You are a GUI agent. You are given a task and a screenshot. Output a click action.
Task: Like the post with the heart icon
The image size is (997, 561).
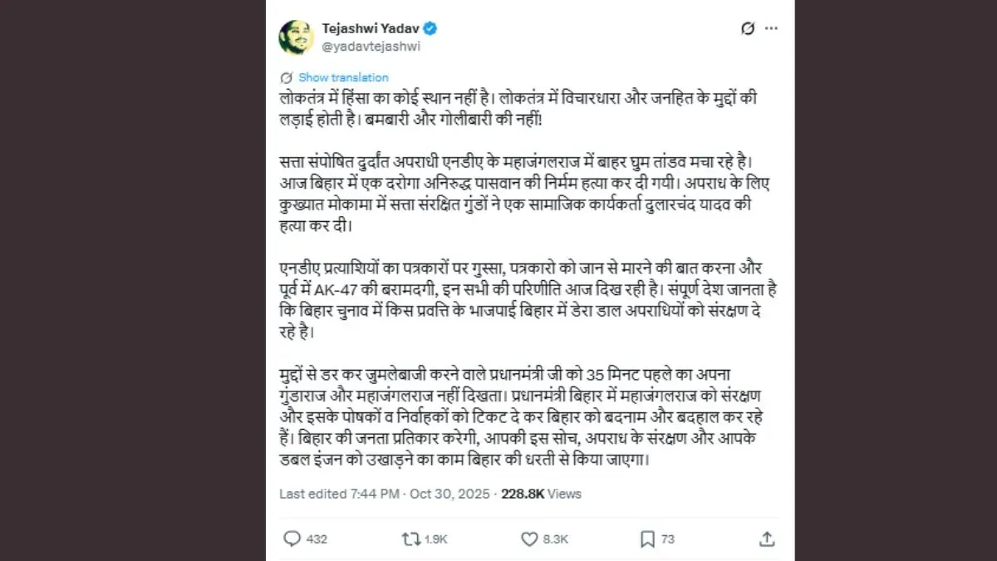[529, 539]
